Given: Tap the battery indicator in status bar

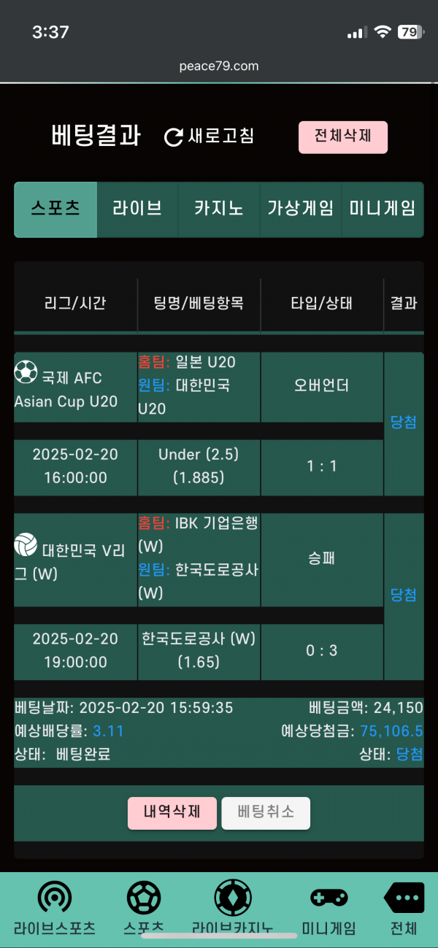Looking at the screenshot, I should (x=410, y=32).
